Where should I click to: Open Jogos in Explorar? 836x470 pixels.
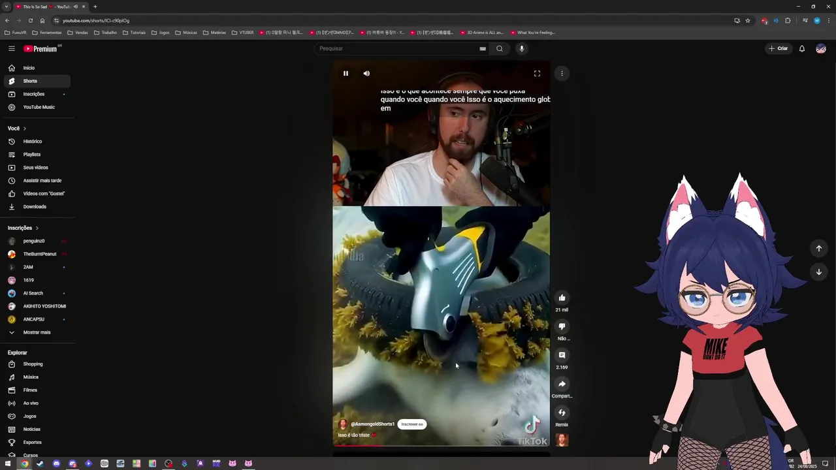[x=37, y=416]
